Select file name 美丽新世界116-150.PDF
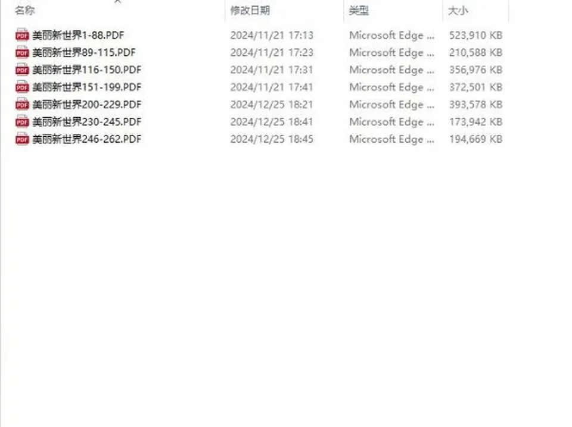Viewport: 572px width, 427px height. (x=87, y=70)
